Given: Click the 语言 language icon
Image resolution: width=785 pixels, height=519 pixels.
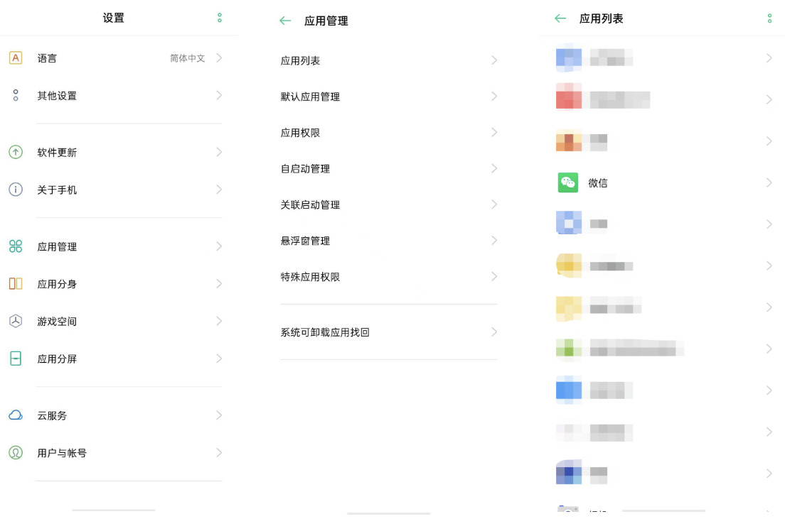Looking at the screenshot, I should click(16, 58).
